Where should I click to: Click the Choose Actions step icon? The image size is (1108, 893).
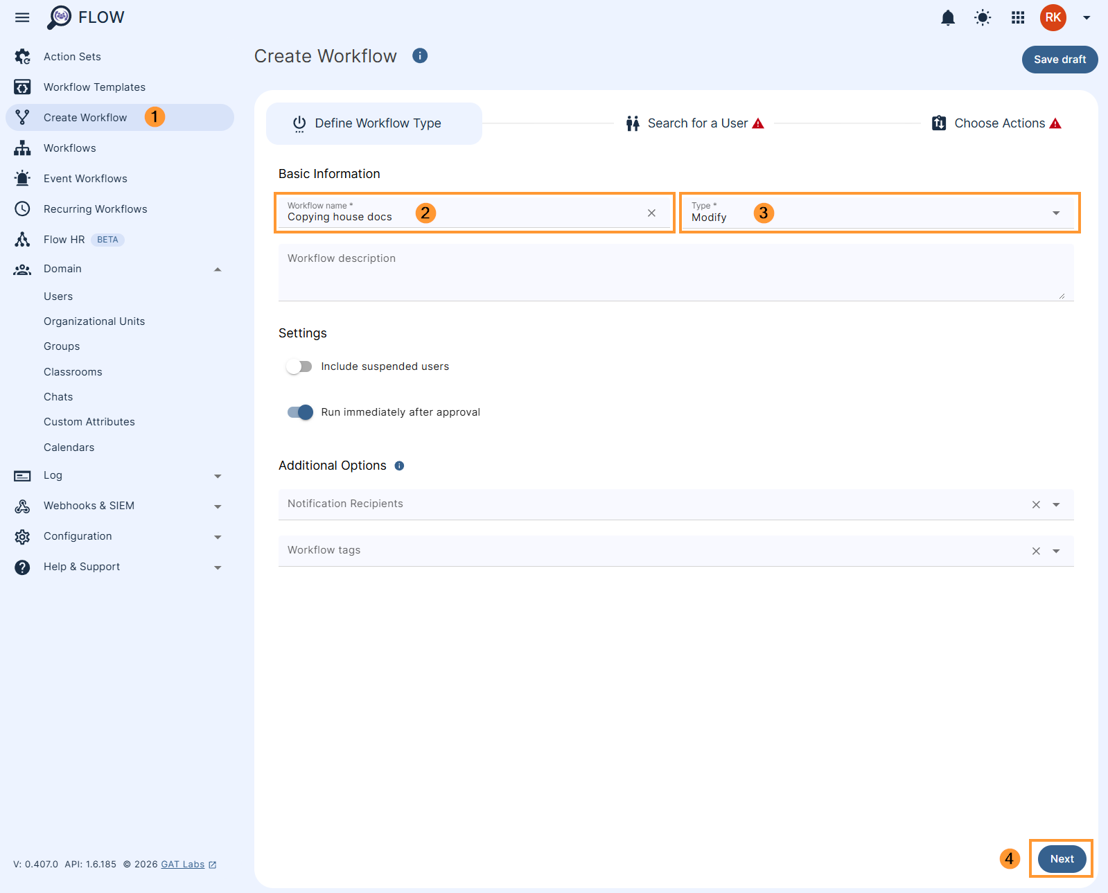pyautogui.click(x=939, y=123)
